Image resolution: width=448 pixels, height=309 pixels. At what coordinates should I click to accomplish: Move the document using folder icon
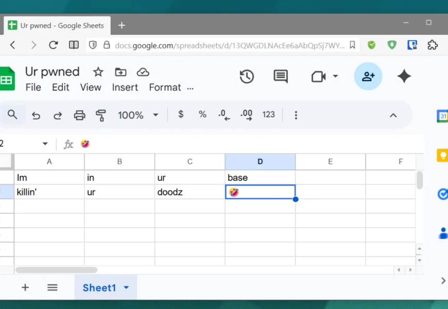pos(120,72)
